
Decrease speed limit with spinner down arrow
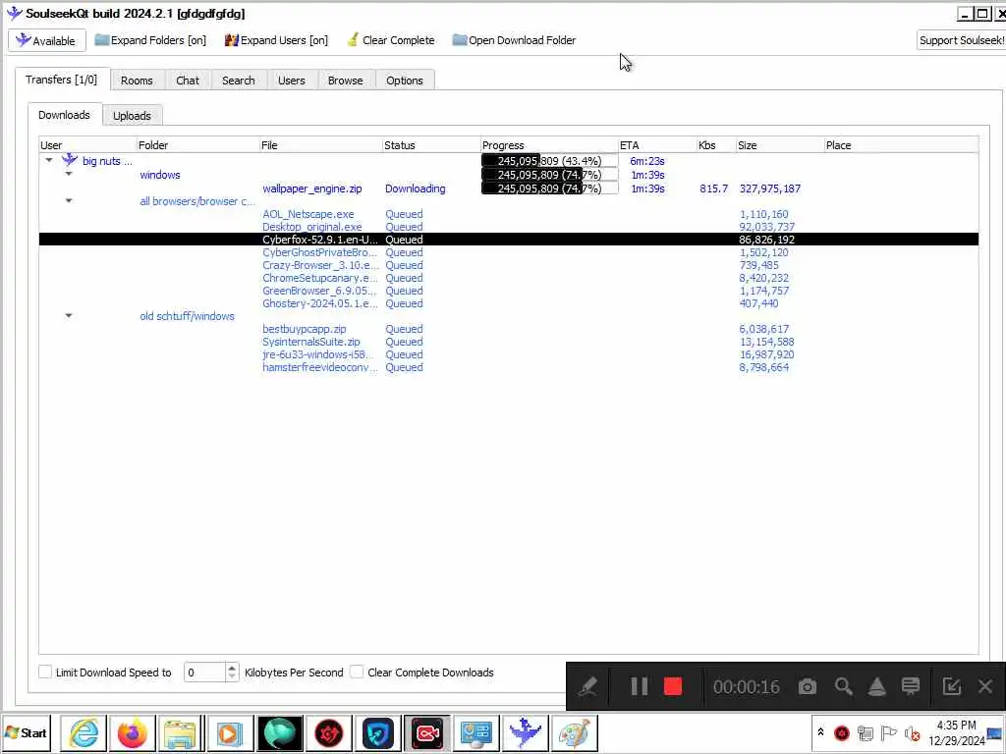coord(232,677)
